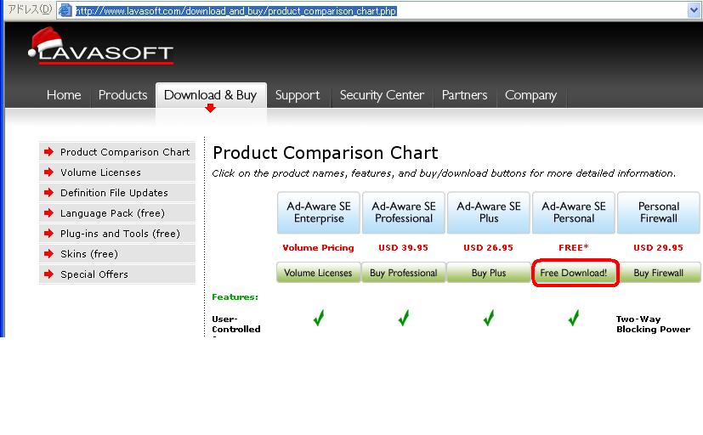Open the address bar dropdown arrow
The image size is (703, 435).
point(694,10)
